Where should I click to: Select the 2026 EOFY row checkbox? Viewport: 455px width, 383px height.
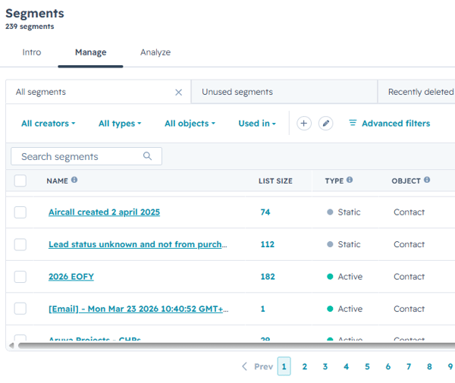(x=20, y=277)
